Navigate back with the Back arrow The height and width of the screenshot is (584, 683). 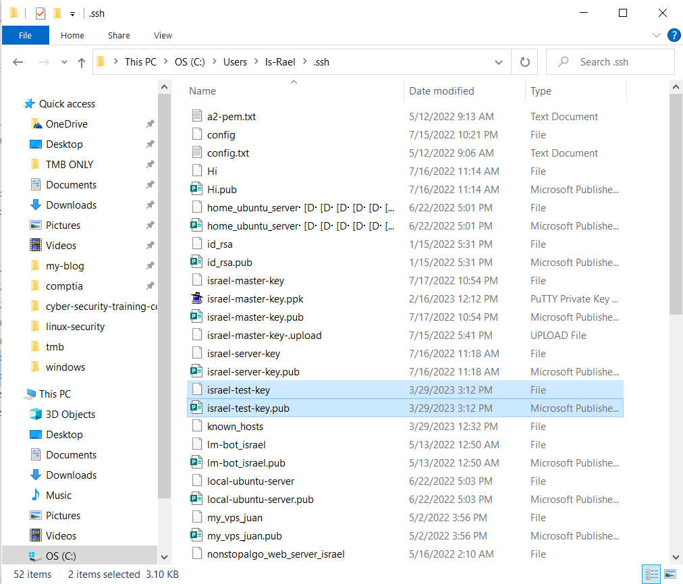coord(18,62)
